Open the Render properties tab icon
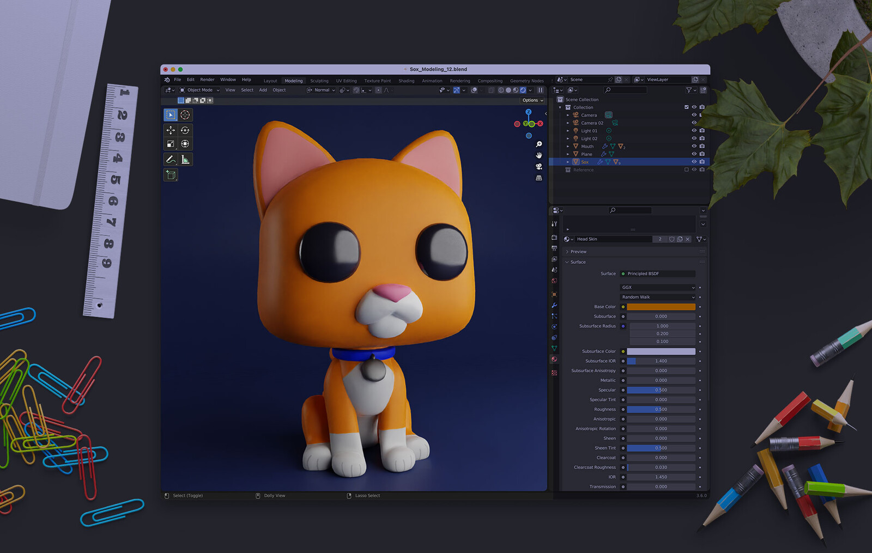Screen dimensions: 872x553 (x=554, y=238)
